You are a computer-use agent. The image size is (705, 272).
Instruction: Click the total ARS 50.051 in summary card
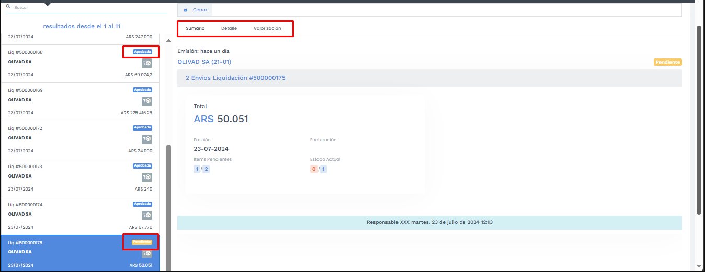(x=221, y=119)
